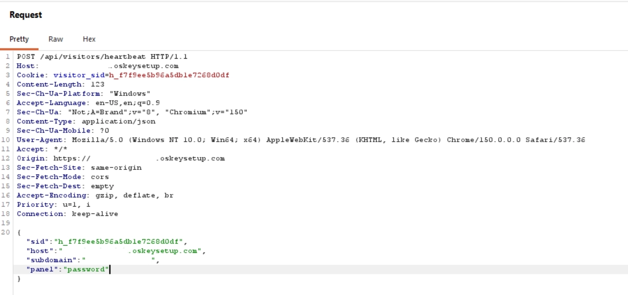The image size is (628, 295).
Task: Click the Origin header URL
Action: (139, 159)
